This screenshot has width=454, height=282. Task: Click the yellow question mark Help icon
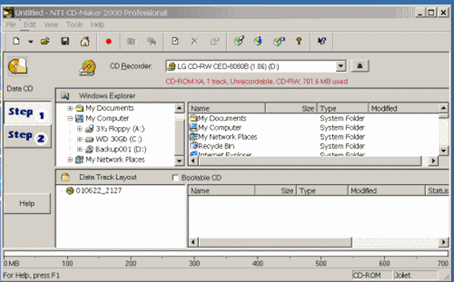pos(299,41)
